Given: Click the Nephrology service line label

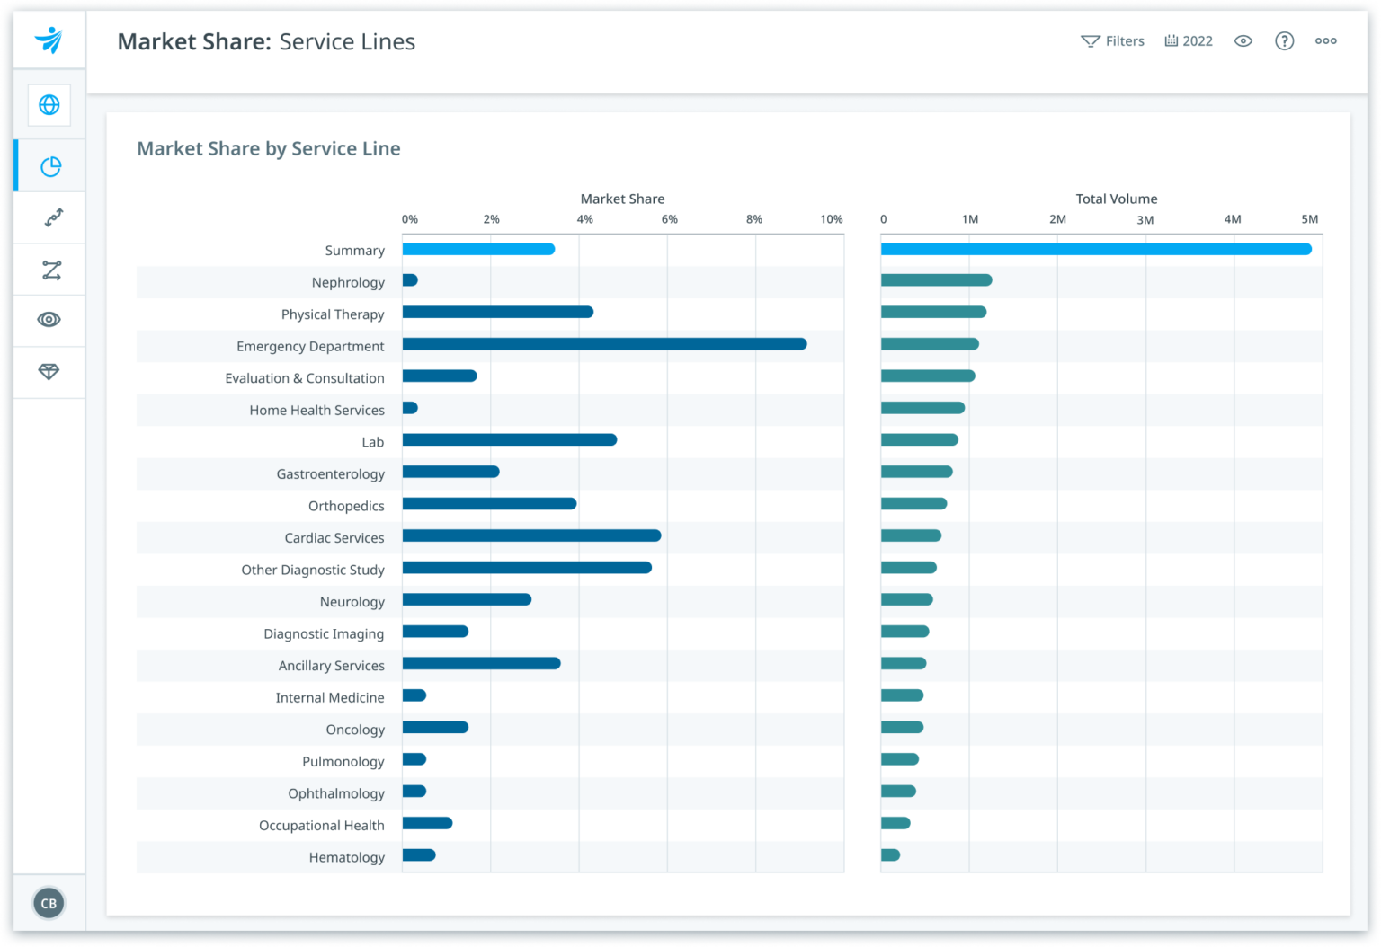Looking at the screenshot, I should (x=349, y=282).
